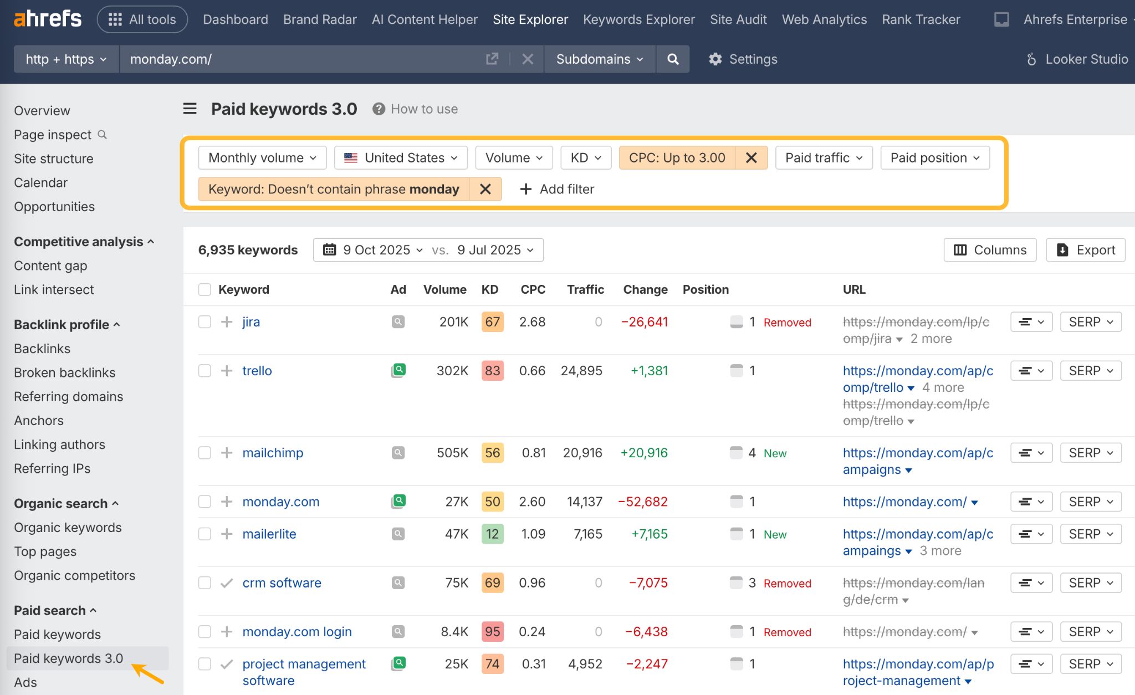Viewport: 1135px width, 695px height.
Task: Tick the checkbox for mailchimp row
Action: click(x=204, y=453)
